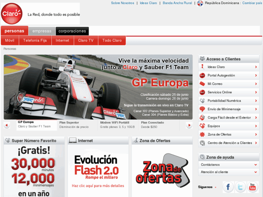Click the Portal Autogestión Claro icon

[x=202, y=76]
